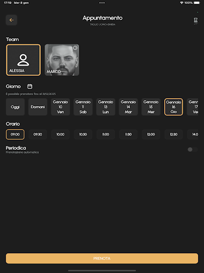Select the 10:00 time slot
Screen dimensions: 204x273
point(61,134)
